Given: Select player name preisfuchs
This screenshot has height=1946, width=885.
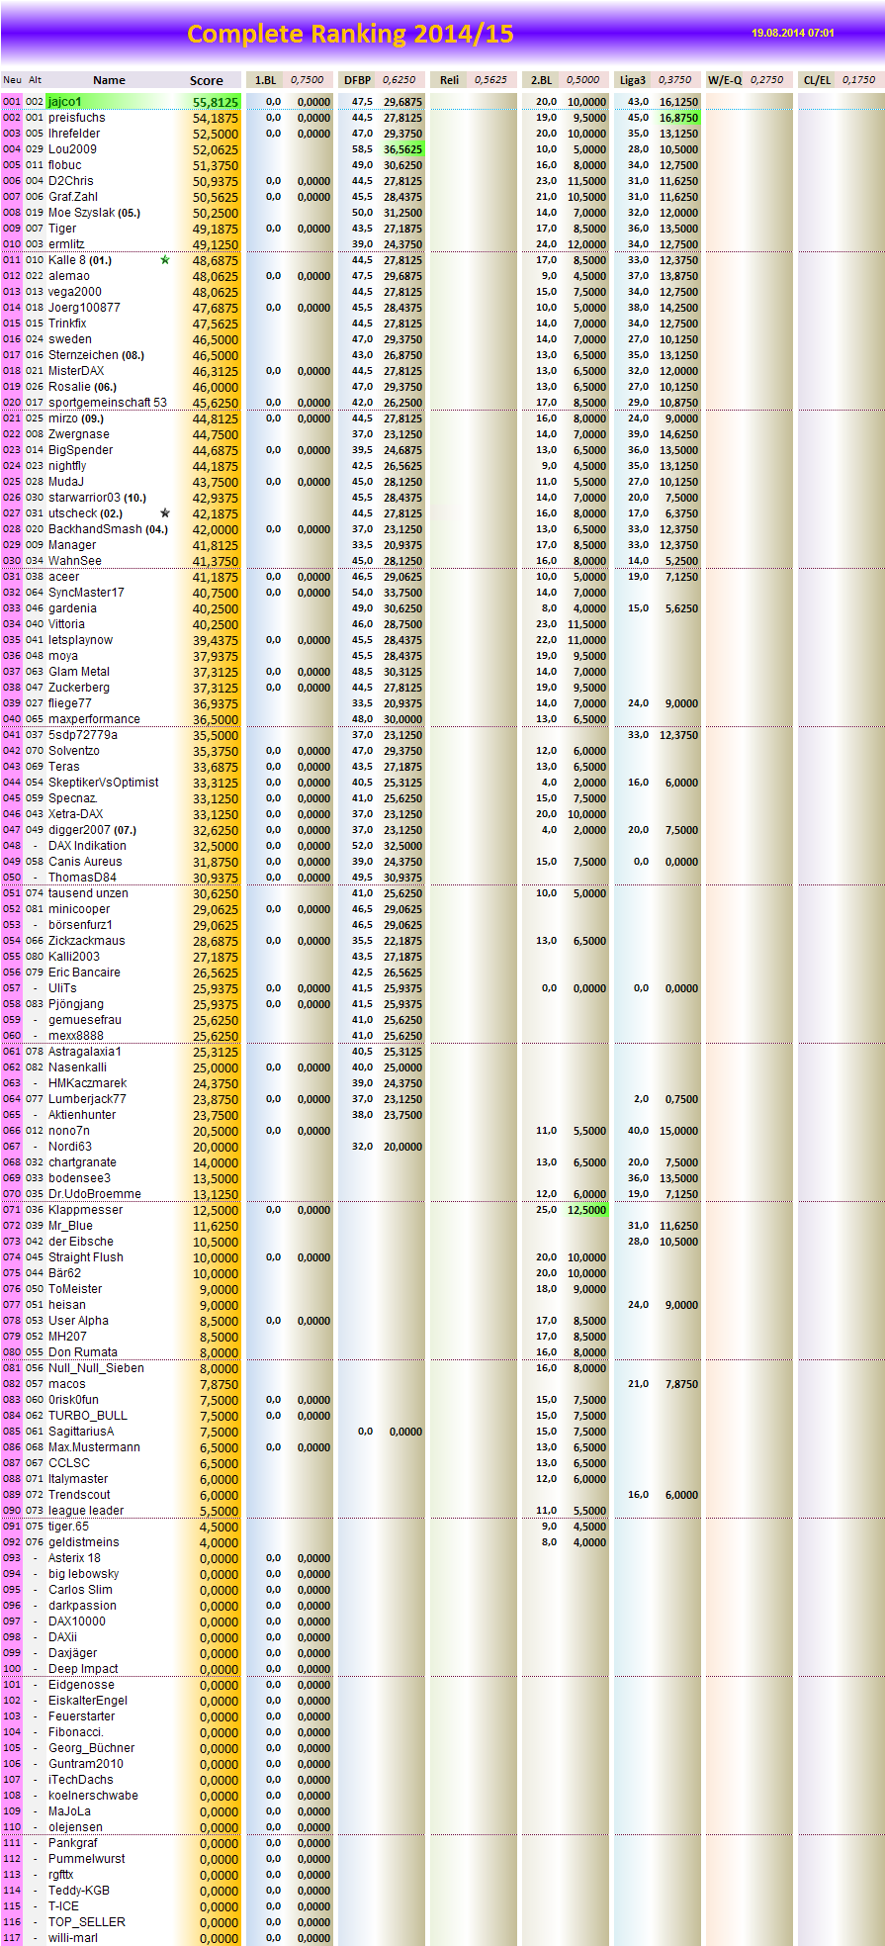Looking at the screenshot, I should (x=77, y=118).
